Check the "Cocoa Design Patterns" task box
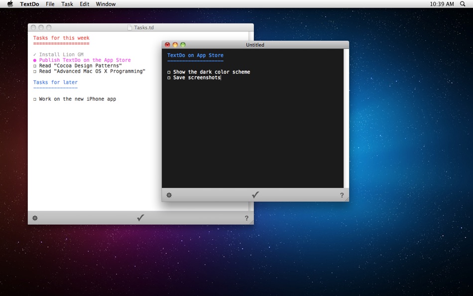 pyautogui.click(x=35, y=66)
